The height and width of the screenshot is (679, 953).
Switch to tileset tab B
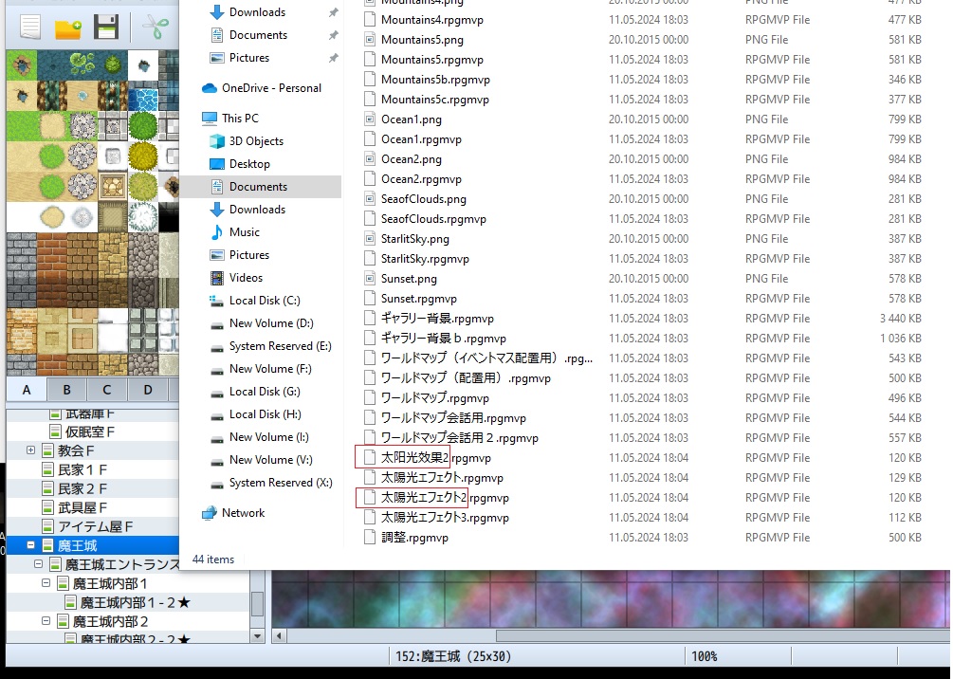pos(66,390)
